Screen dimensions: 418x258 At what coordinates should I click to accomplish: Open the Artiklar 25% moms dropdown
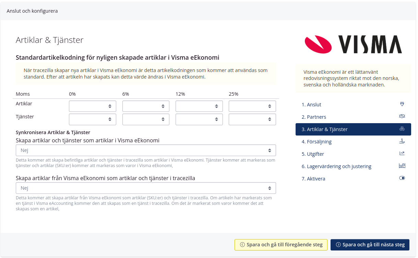252,106
